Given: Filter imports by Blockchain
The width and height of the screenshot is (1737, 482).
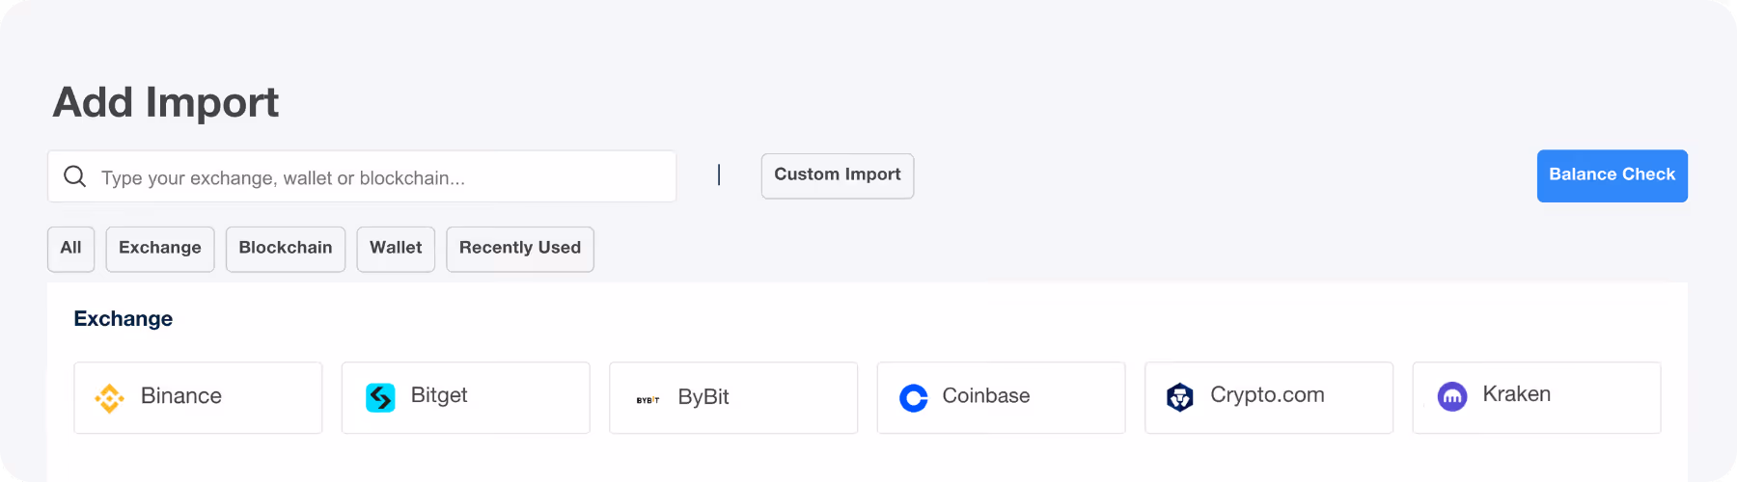Looking at the screenshot, I should pyautogui.click(x=285, y=249).
